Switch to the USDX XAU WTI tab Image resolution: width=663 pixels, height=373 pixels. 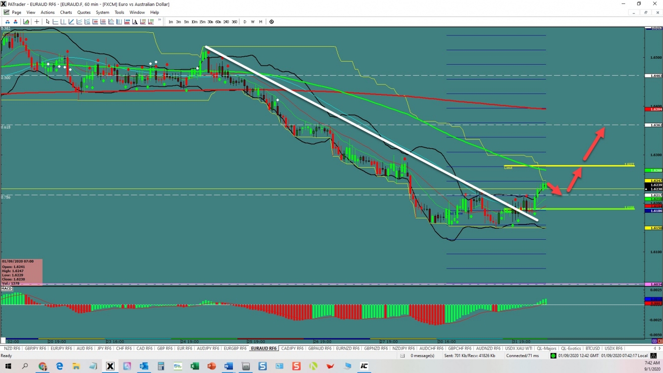[519, 348]
